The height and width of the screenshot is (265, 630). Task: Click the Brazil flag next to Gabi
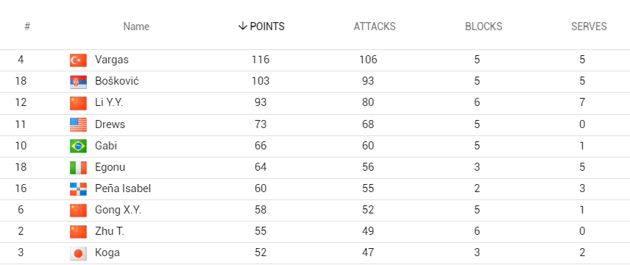coord(78,146)
